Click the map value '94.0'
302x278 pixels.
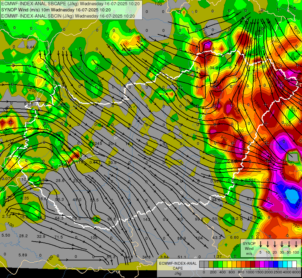216,200
